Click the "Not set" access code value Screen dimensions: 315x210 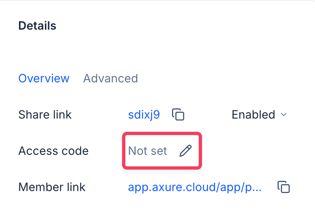pos(148,151)
